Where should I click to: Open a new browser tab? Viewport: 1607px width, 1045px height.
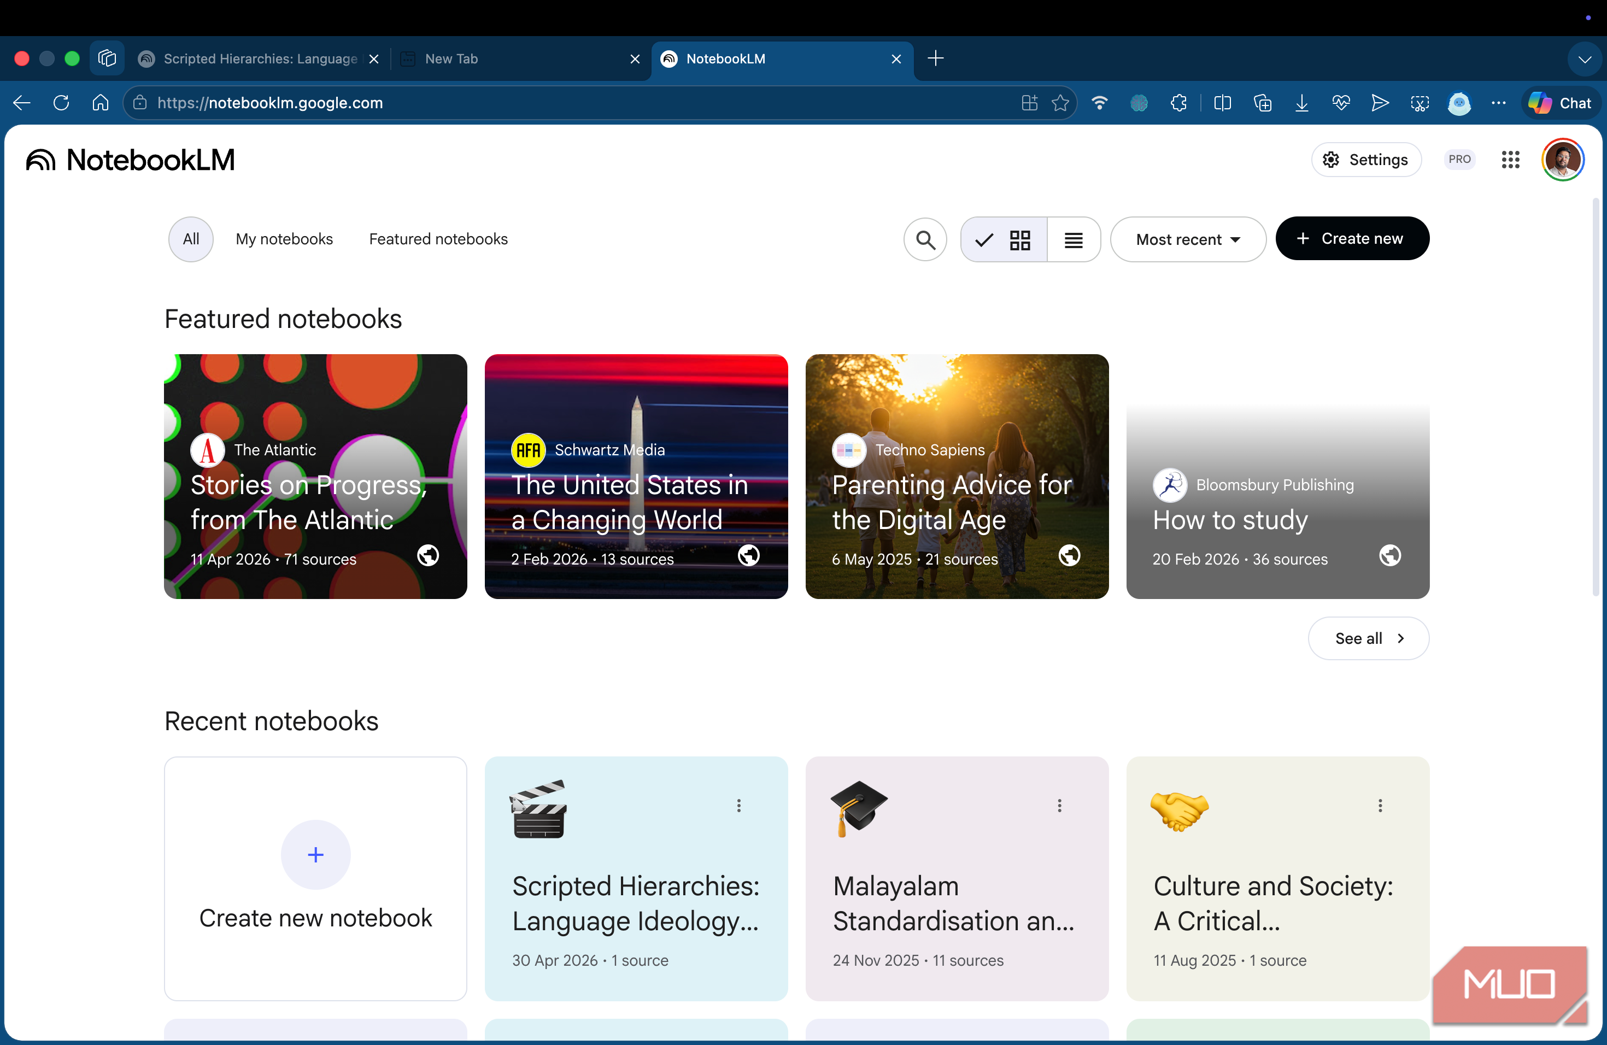coord(936,58)
